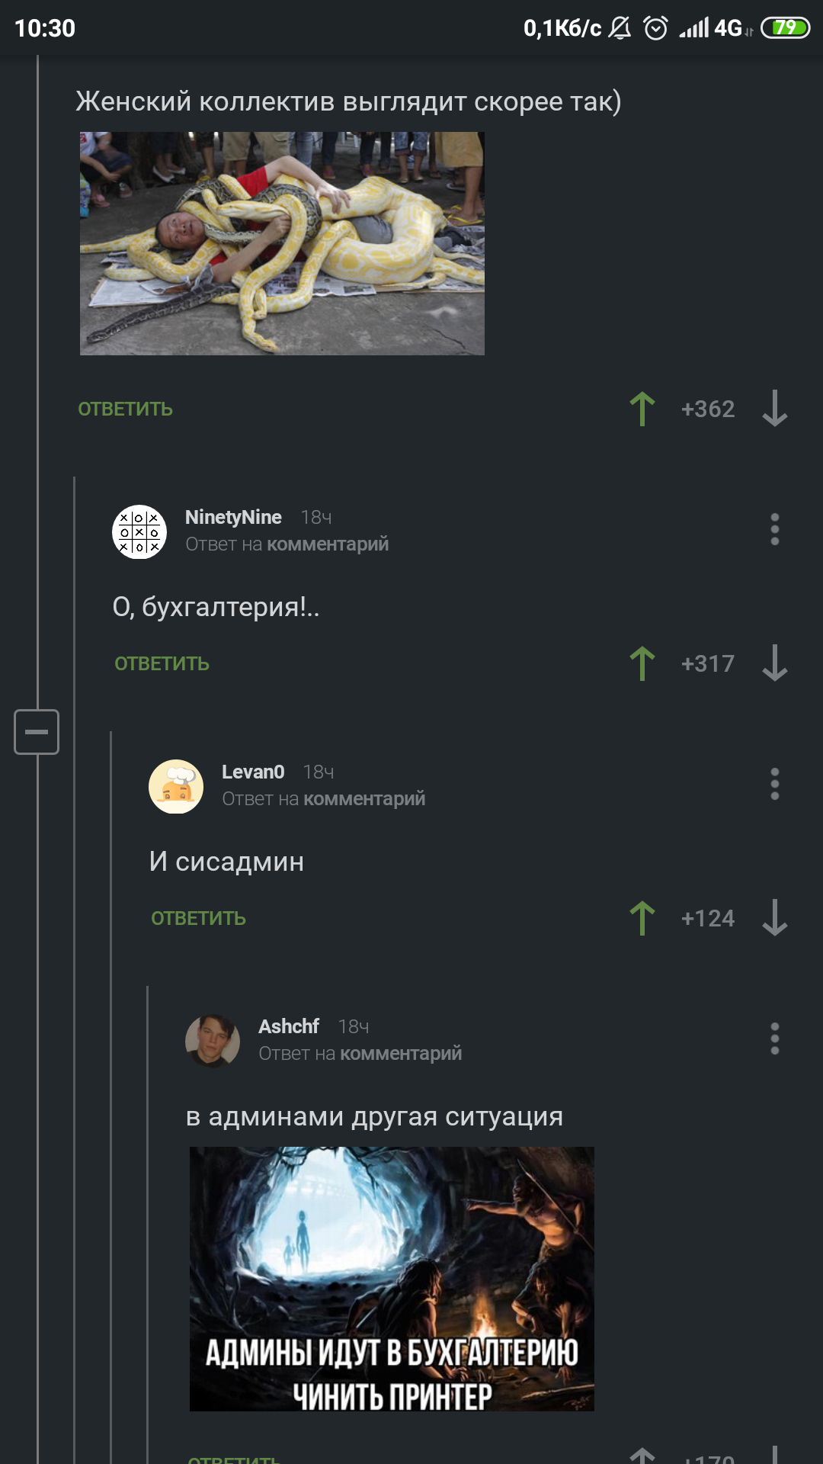The height and width of the screenshot is (1464, 823).
Task: Open three-dot menu on Levan0's comment
Action: 775,784
